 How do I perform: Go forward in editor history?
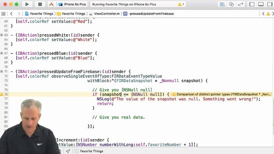pos(19,14)
